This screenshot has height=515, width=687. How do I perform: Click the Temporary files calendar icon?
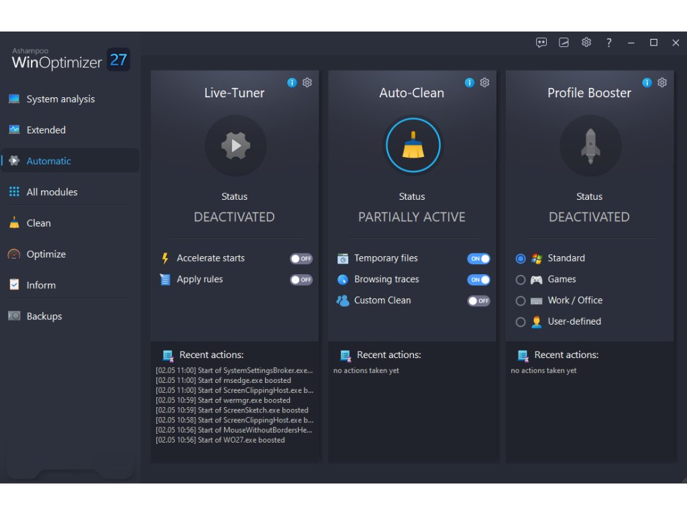pos(343,258)
